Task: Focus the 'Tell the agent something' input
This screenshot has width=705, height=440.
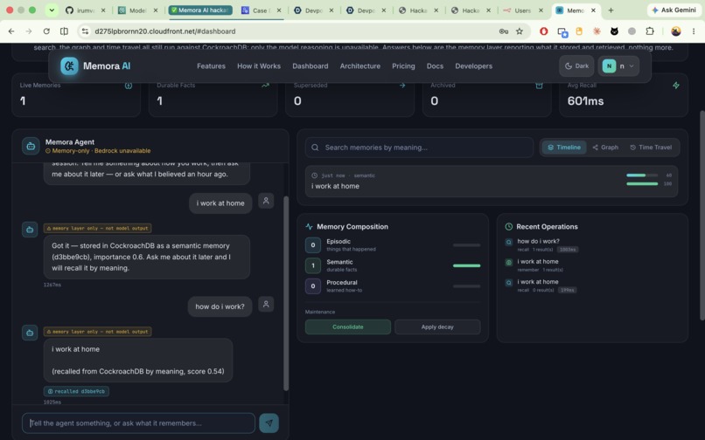Action: coord(138,423)
